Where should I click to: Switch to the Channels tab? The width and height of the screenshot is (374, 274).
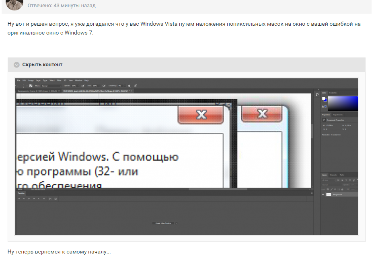coord(333,175)
